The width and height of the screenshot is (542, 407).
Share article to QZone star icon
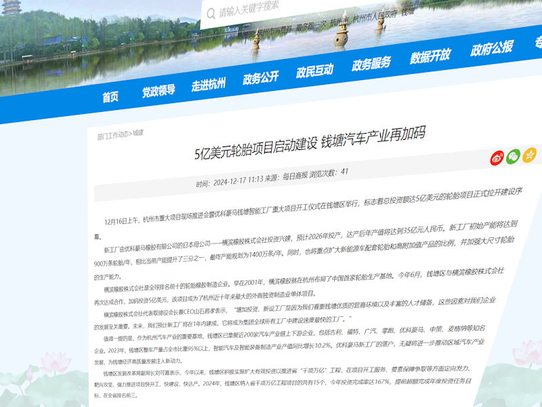[529, 155]
